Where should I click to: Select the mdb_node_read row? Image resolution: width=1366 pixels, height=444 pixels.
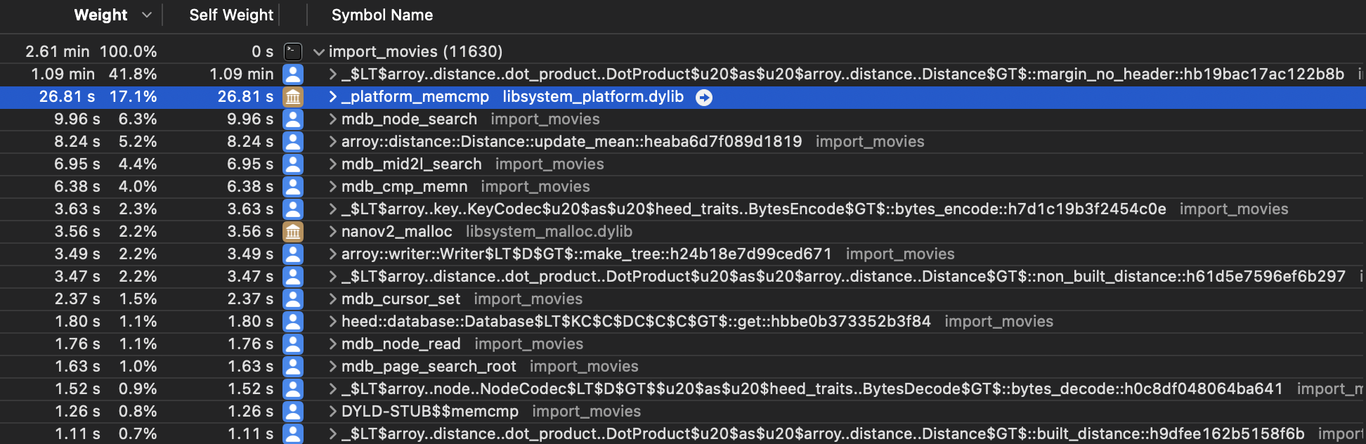tap(401, 344)
